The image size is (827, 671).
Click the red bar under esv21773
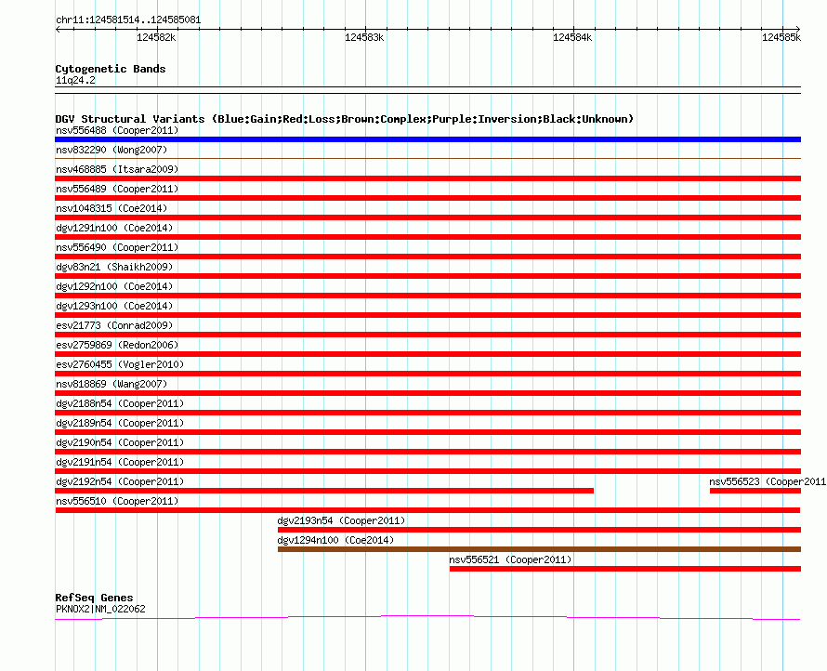click(427, 335)
